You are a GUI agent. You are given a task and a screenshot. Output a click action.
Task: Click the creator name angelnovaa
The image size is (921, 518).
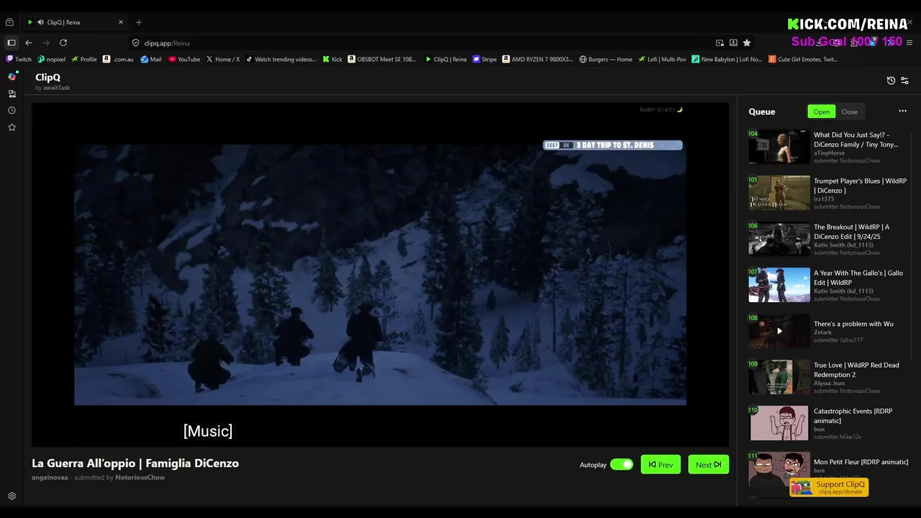(x=50, y=478)
